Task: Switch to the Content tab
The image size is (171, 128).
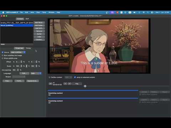Action: (20, 19)
